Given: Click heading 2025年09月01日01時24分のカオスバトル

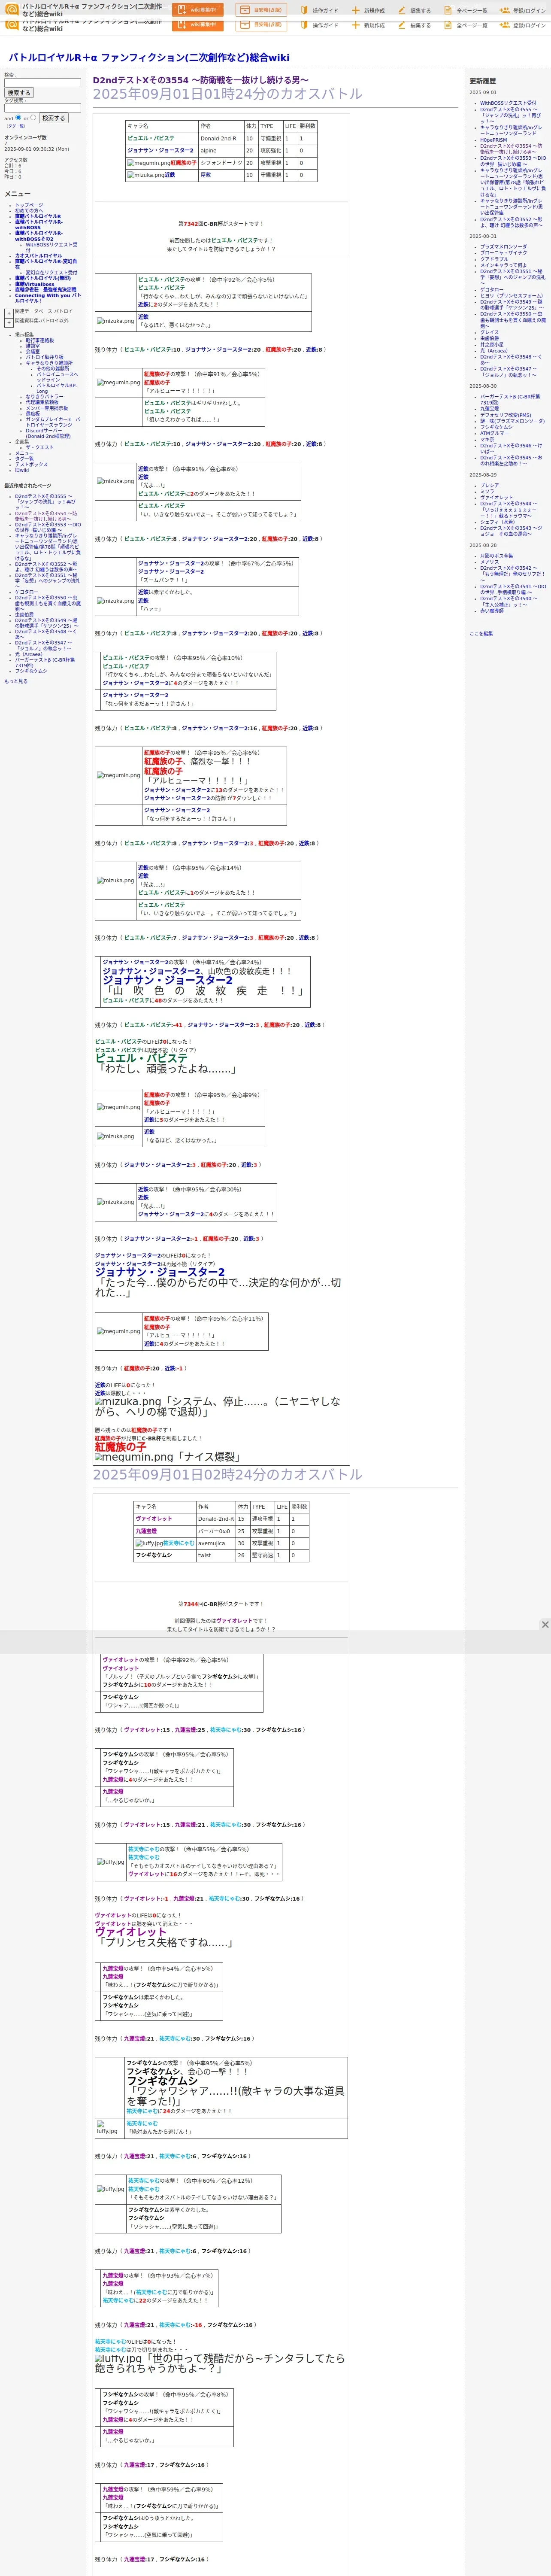Looking at the screenshot, I should coord(228,94).
